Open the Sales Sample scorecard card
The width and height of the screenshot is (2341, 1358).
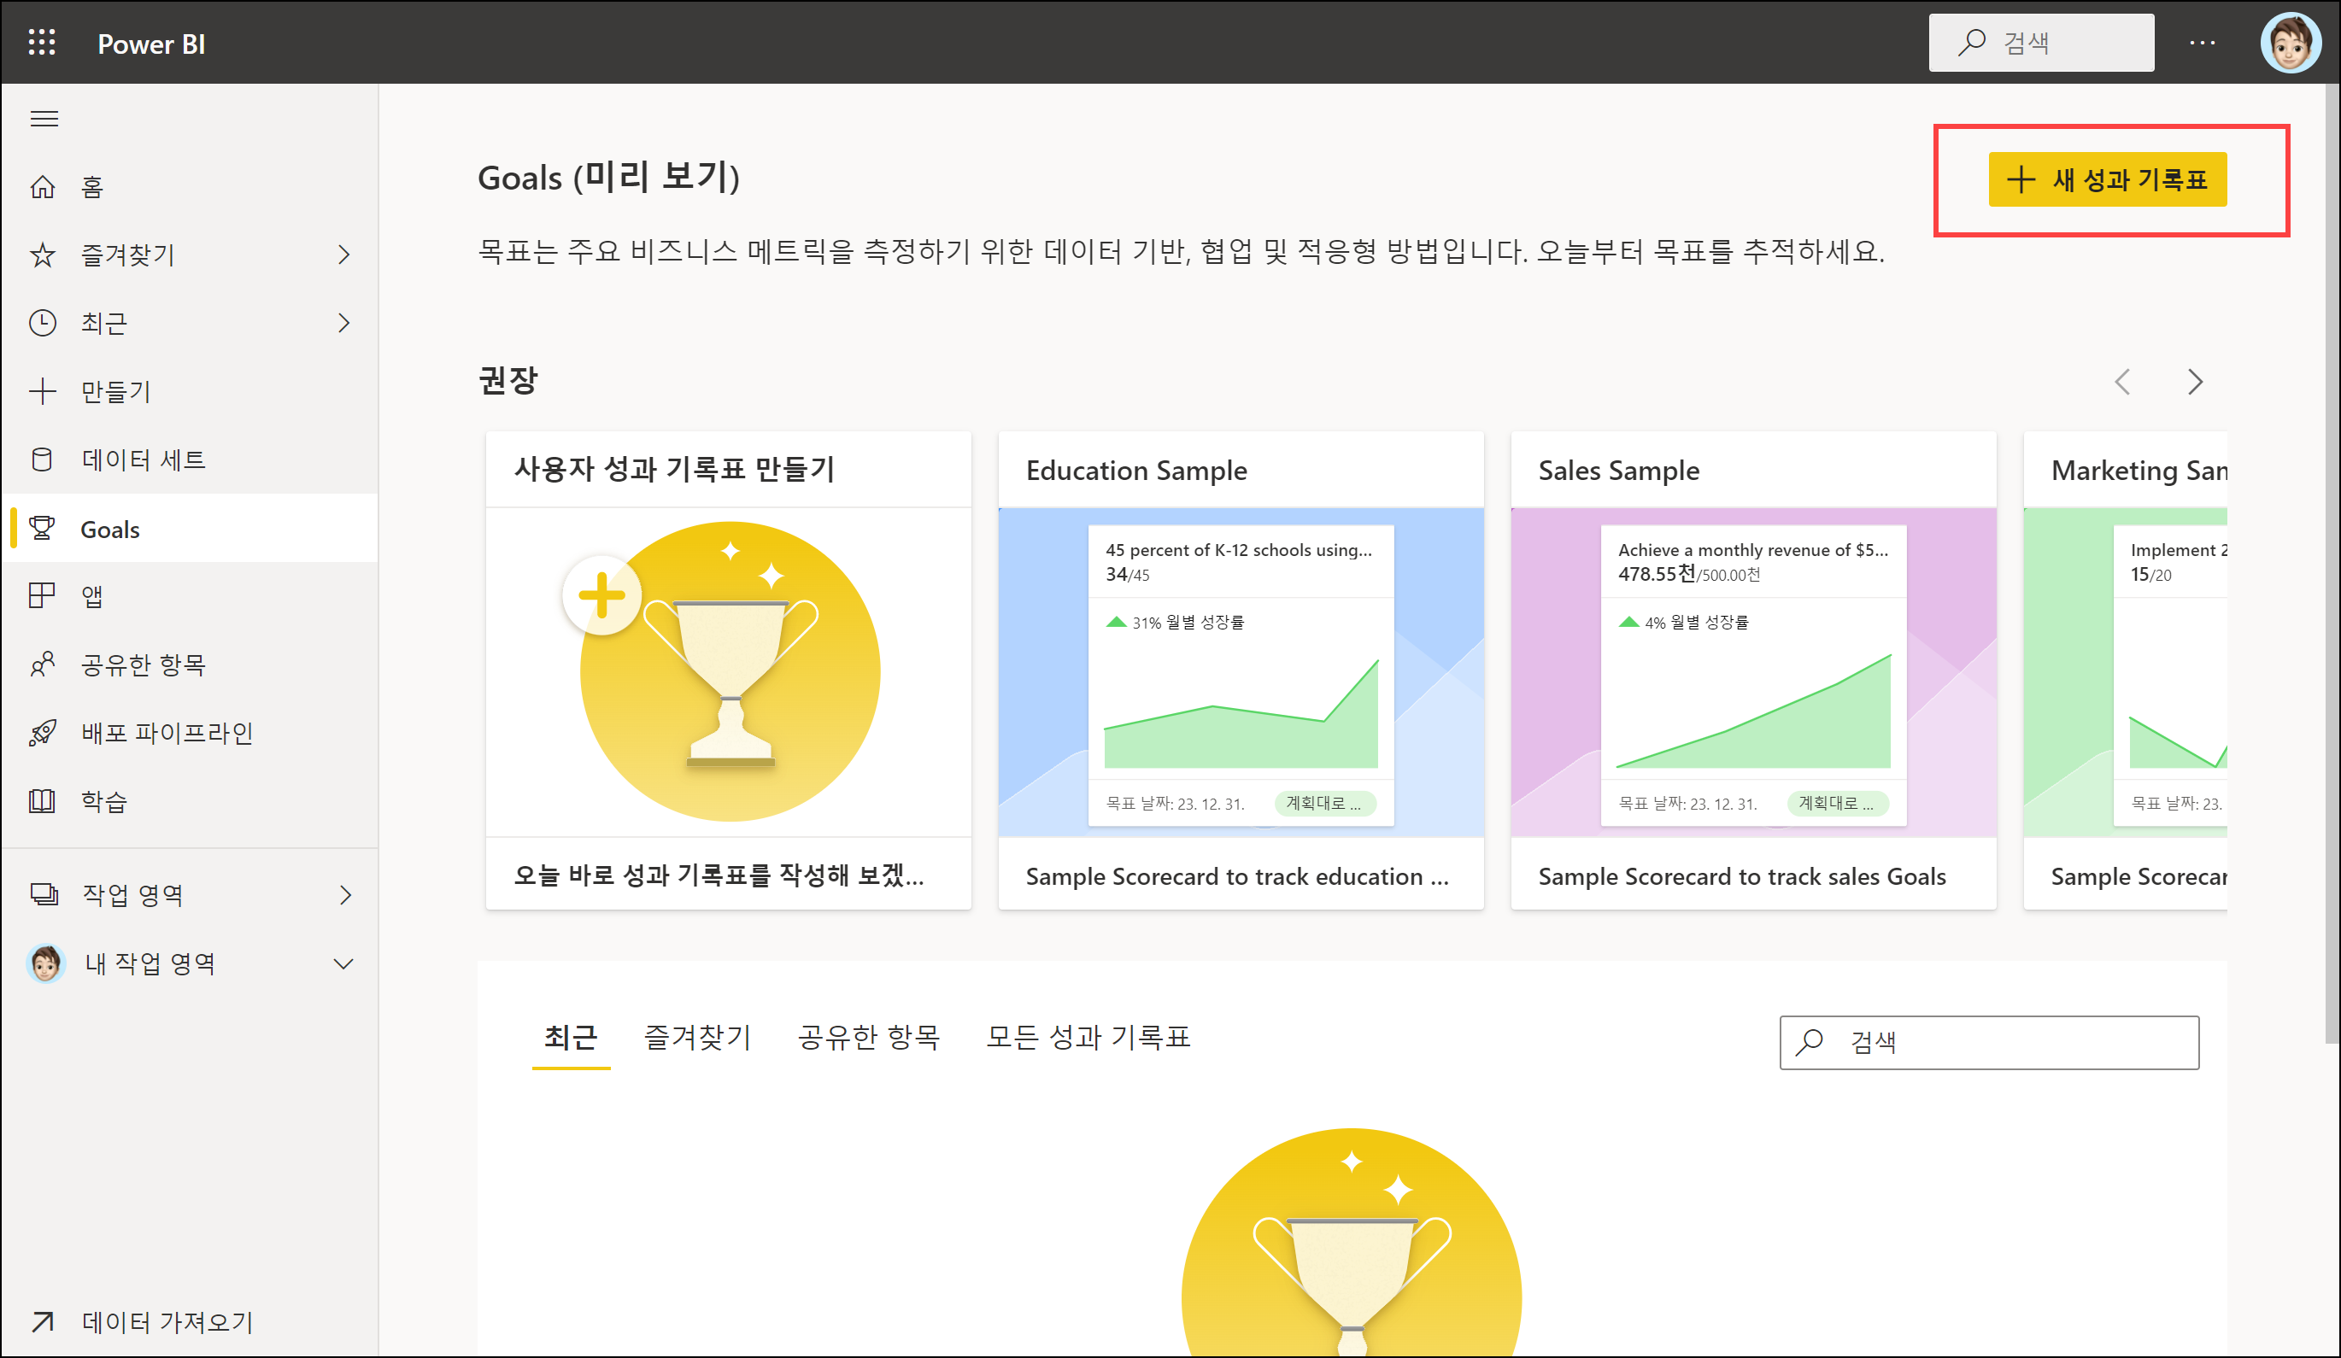coord(1753,669)
